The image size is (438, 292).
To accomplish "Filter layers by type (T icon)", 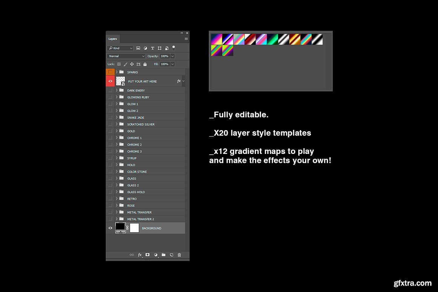I will [x=153, y=48].
